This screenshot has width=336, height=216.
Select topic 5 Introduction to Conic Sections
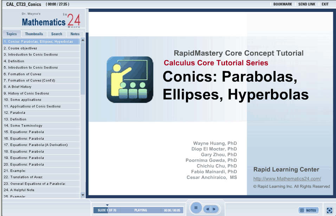(41, 68)
